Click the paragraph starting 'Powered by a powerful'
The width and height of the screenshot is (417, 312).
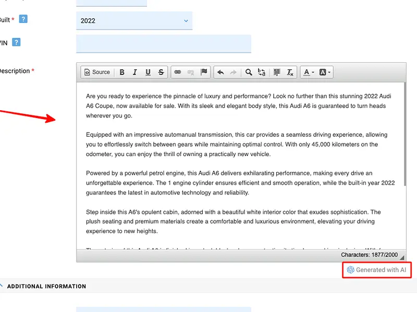click(x=240, y=183)
